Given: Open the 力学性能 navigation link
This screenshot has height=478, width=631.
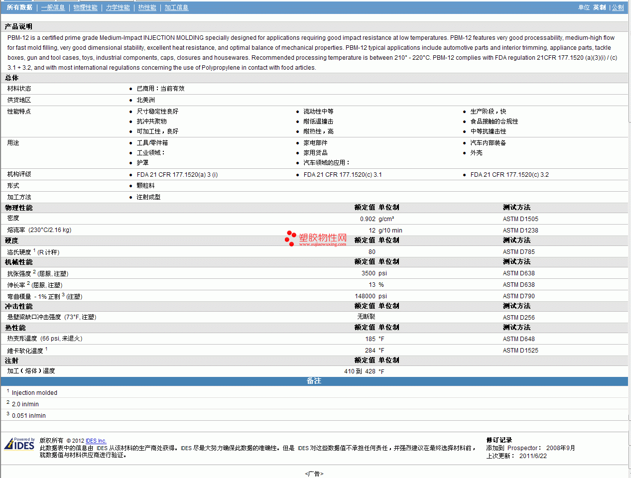Looking at the screenshot, I should (x=118, y=7).
